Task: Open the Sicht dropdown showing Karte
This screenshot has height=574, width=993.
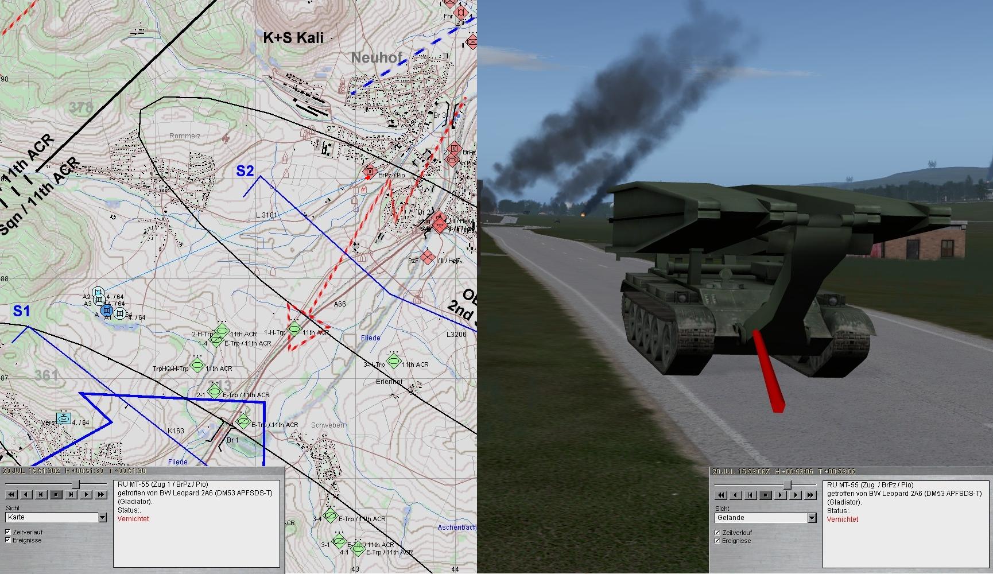Action: 102,517
